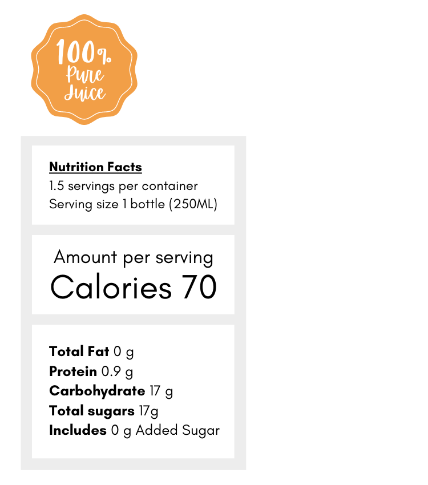The height and width of the screenshot is (485, 428).
Task: Click the word "Calories"
Action: pos(111,287)
